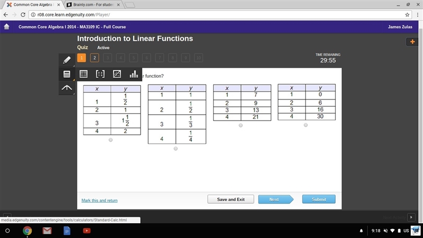The width and height of the screenshot is (423, 238).
Task: Submit the quiz
Action: (319, 199)
